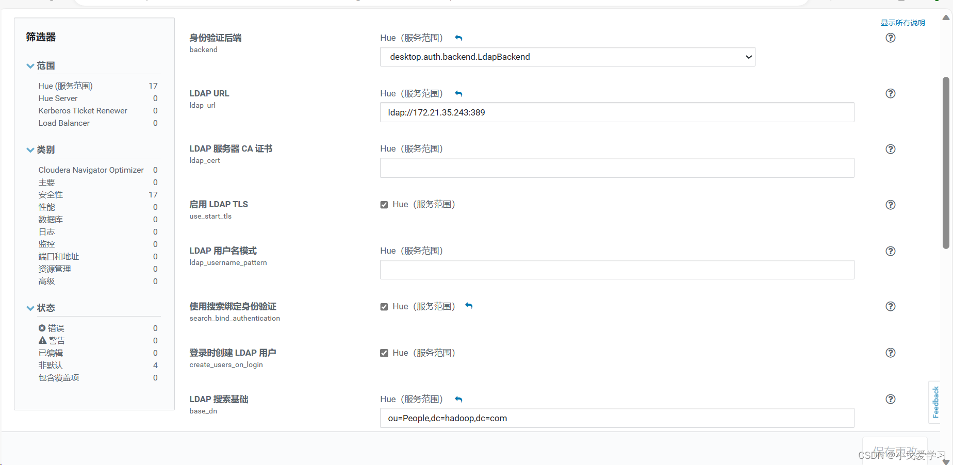
Task: Filter by Hue (服务范围) scope
Action: [65, 86]
